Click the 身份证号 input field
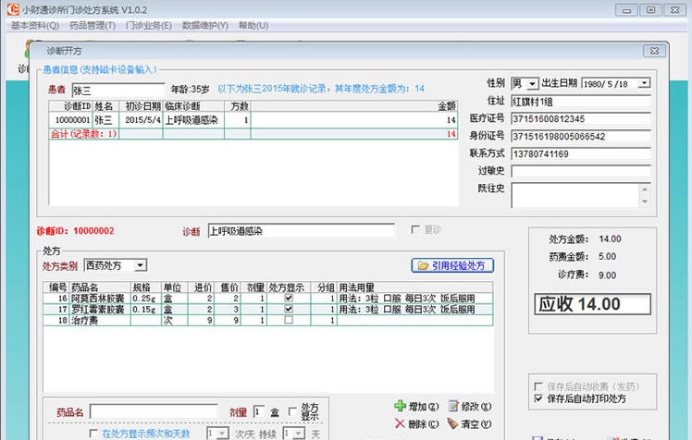The width and height of the screenshot is (692, 440). pyautogui.click(x=581, y=137)
